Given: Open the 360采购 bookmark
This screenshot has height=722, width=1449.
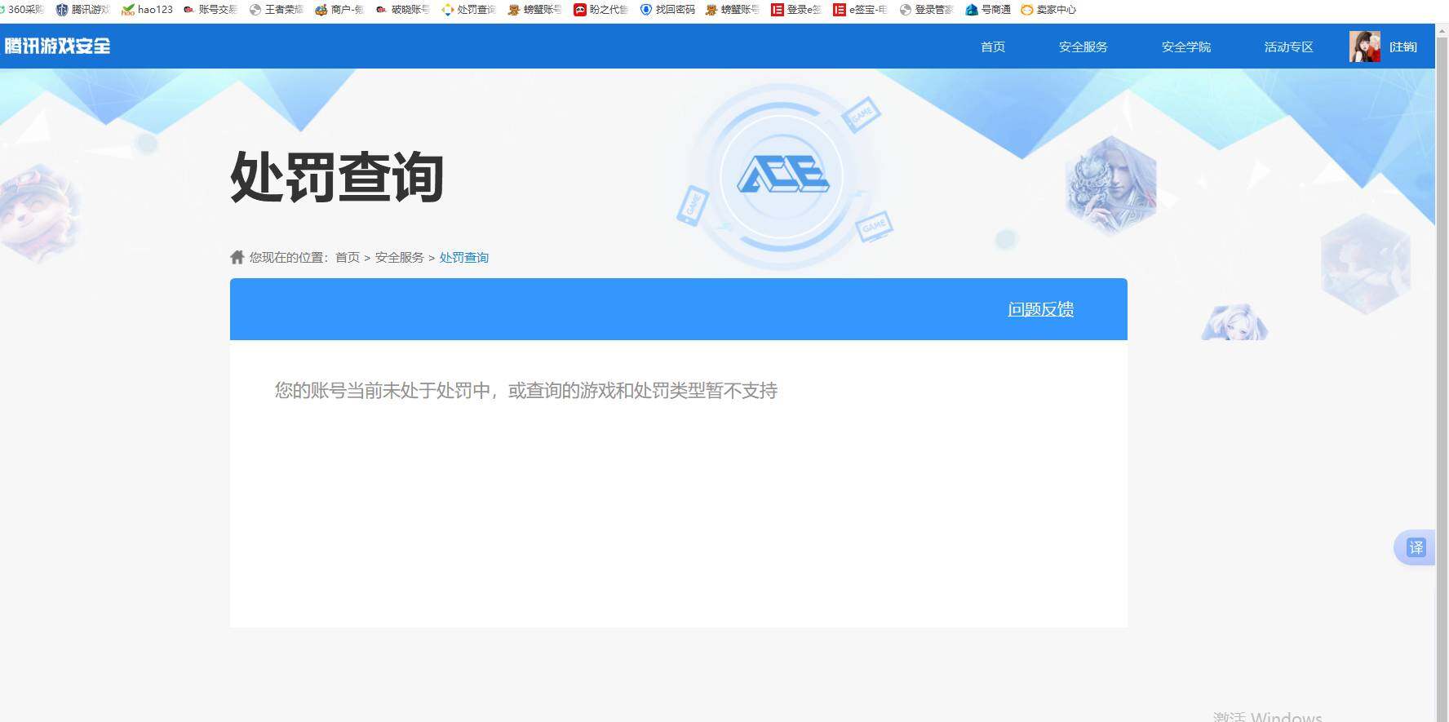Looking at the screenshot, I should coord(22,10).
